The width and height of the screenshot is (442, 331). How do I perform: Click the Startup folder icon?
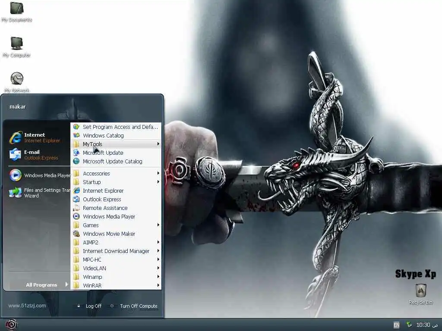pos(76,182)
